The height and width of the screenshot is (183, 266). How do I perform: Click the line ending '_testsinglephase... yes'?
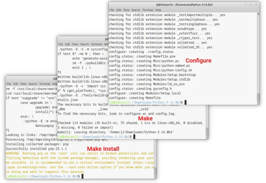[164, 24]
